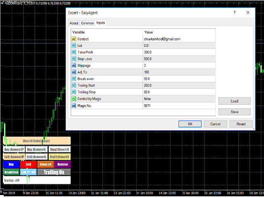Screen dimensions: 264x198
Task: Close the Expert EasyAgent dialog
Action: click(248, 13)
